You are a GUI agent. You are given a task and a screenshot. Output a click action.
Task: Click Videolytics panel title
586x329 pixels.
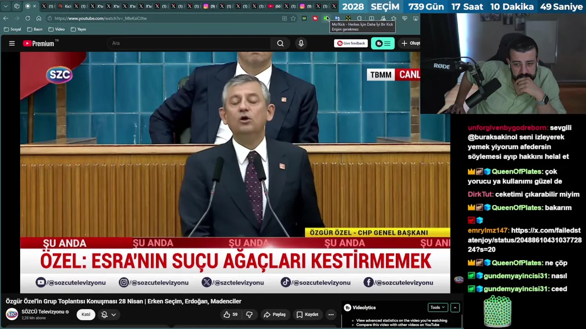pos(364,308)
